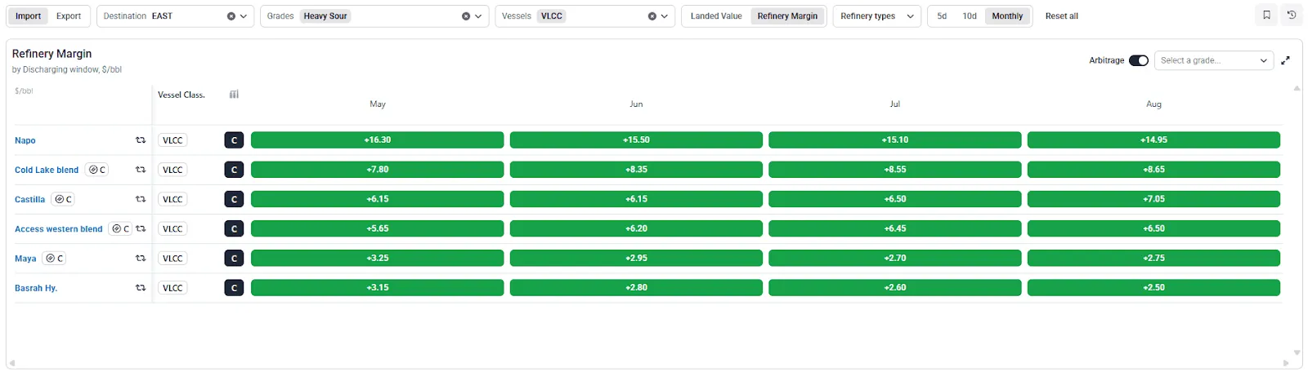
Task: Click the circled C tag next to Access western blend
Action: point(120,228)
